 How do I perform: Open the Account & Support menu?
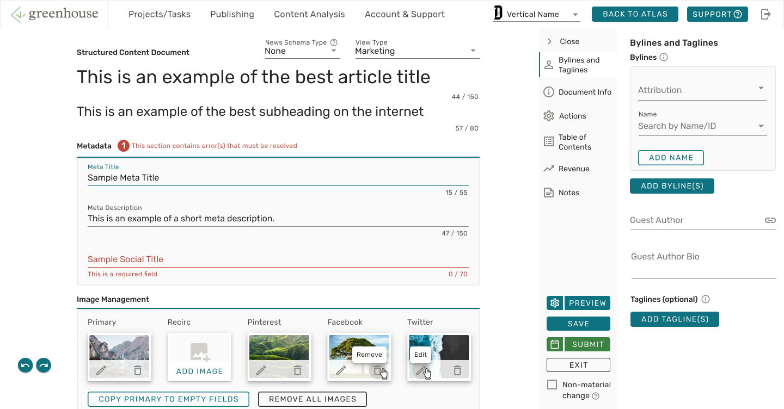405,14
